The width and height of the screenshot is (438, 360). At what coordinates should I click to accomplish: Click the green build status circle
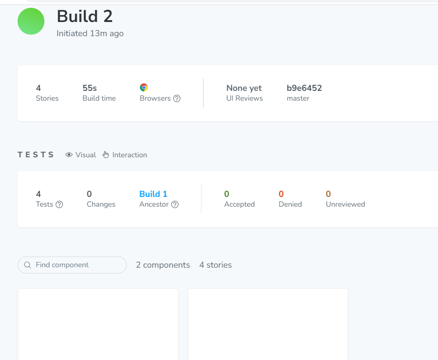pos(31,21)
